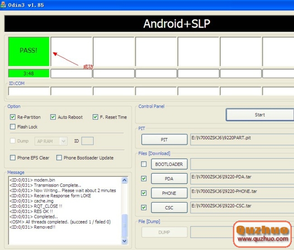Click the green 3:48 progress bar

pyautogui.click(x=28, y=73)
